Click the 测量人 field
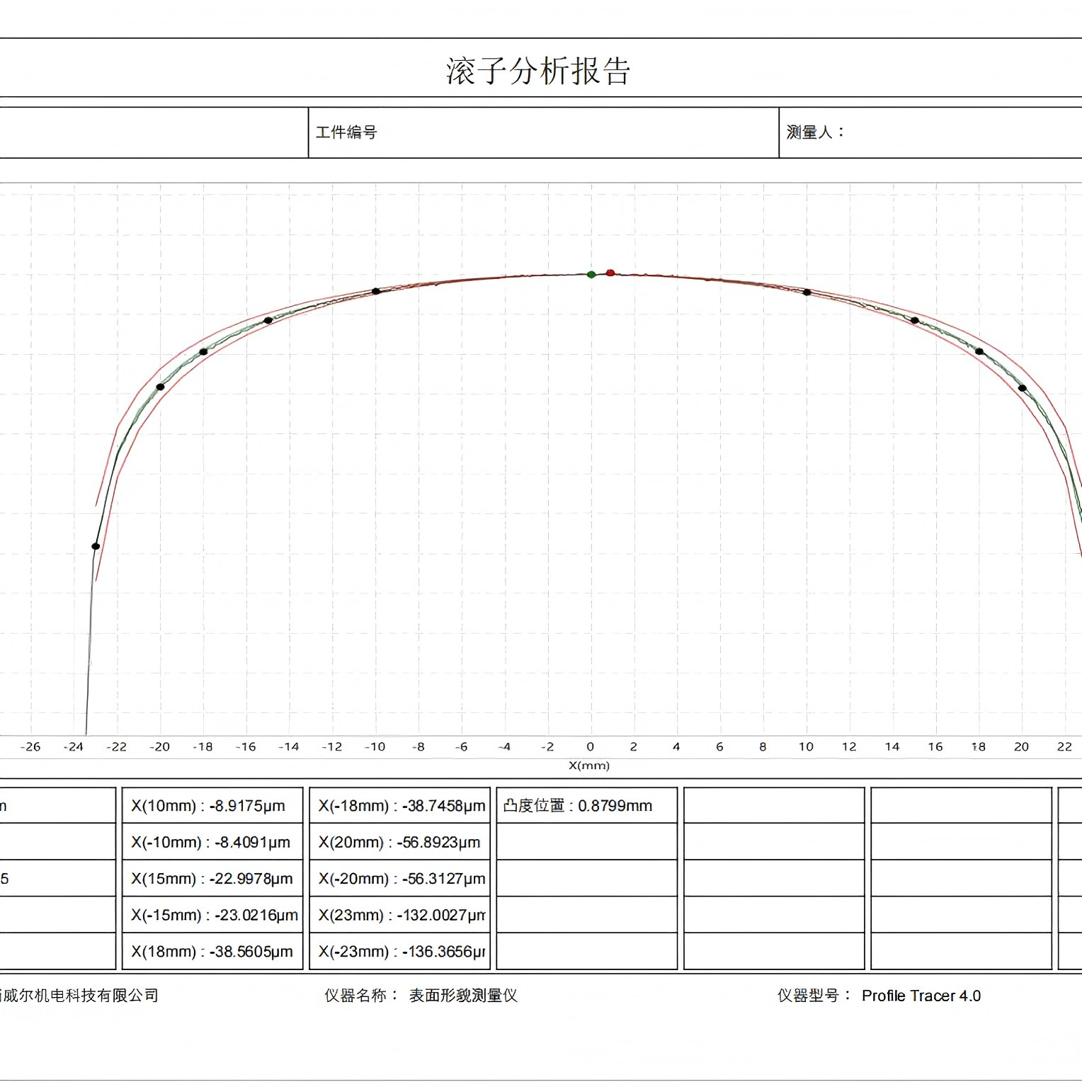 tap(929, 132)
